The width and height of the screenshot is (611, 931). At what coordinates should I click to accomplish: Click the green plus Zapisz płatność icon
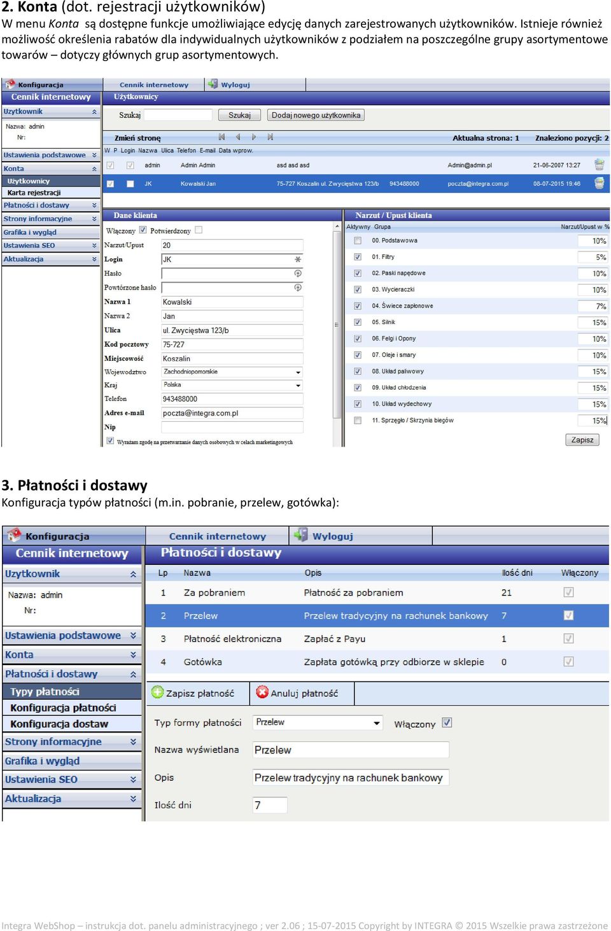[157, 692]
